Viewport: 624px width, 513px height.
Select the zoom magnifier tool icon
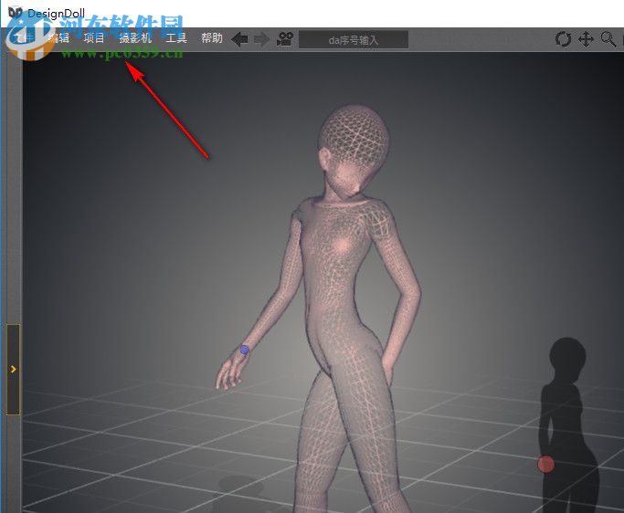(x=608, y=39)
